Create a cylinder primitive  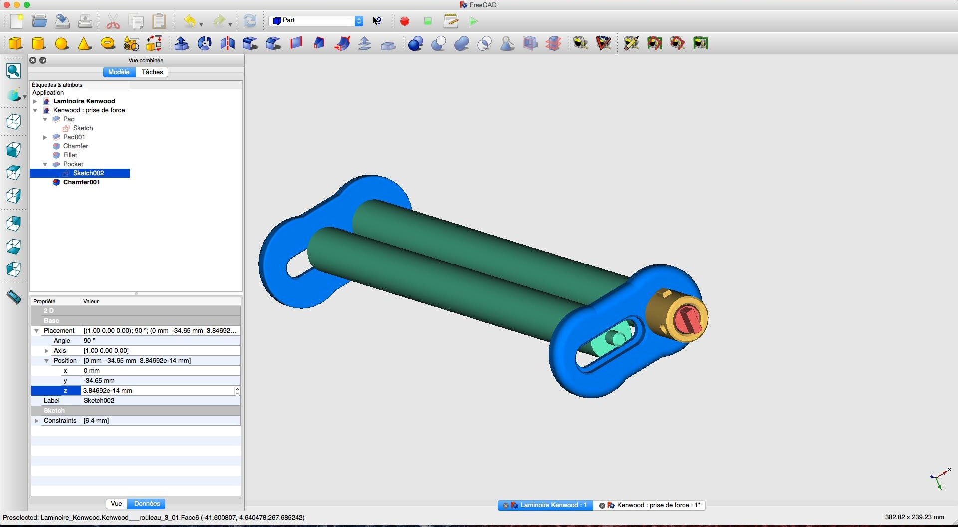[x=39, y=43]
